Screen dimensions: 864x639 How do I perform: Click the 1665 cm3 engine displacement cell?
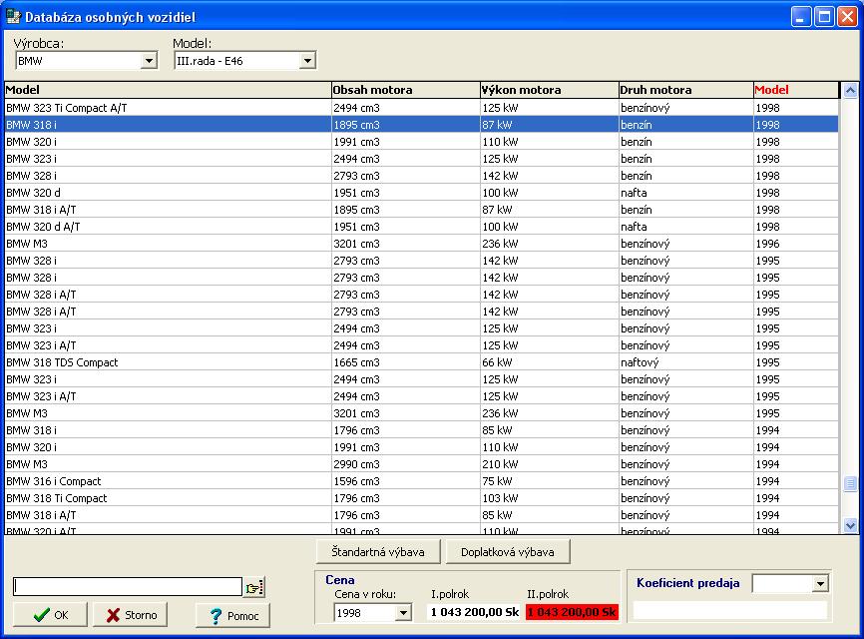(x=405, y=362)
